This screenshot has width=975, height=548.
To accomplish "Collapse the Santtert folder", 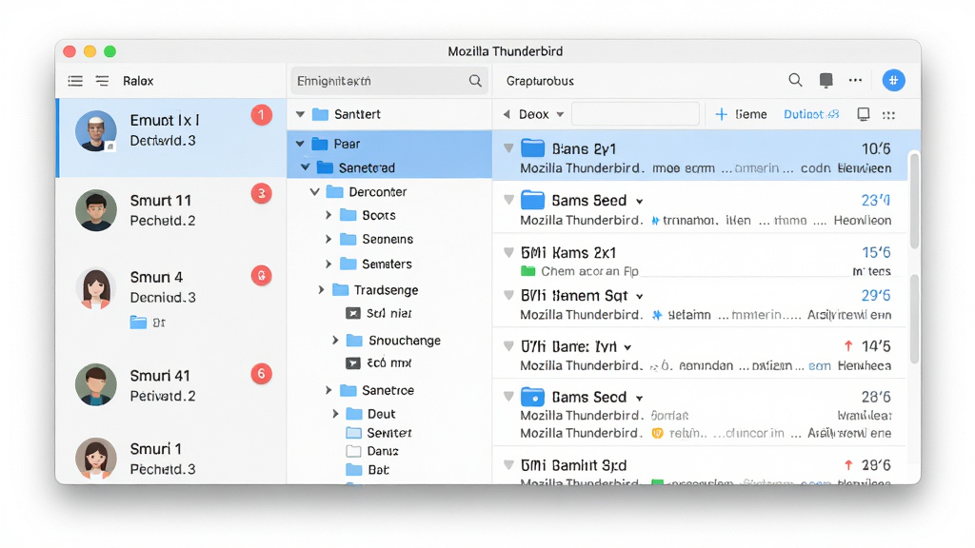I will click(300, 114).
